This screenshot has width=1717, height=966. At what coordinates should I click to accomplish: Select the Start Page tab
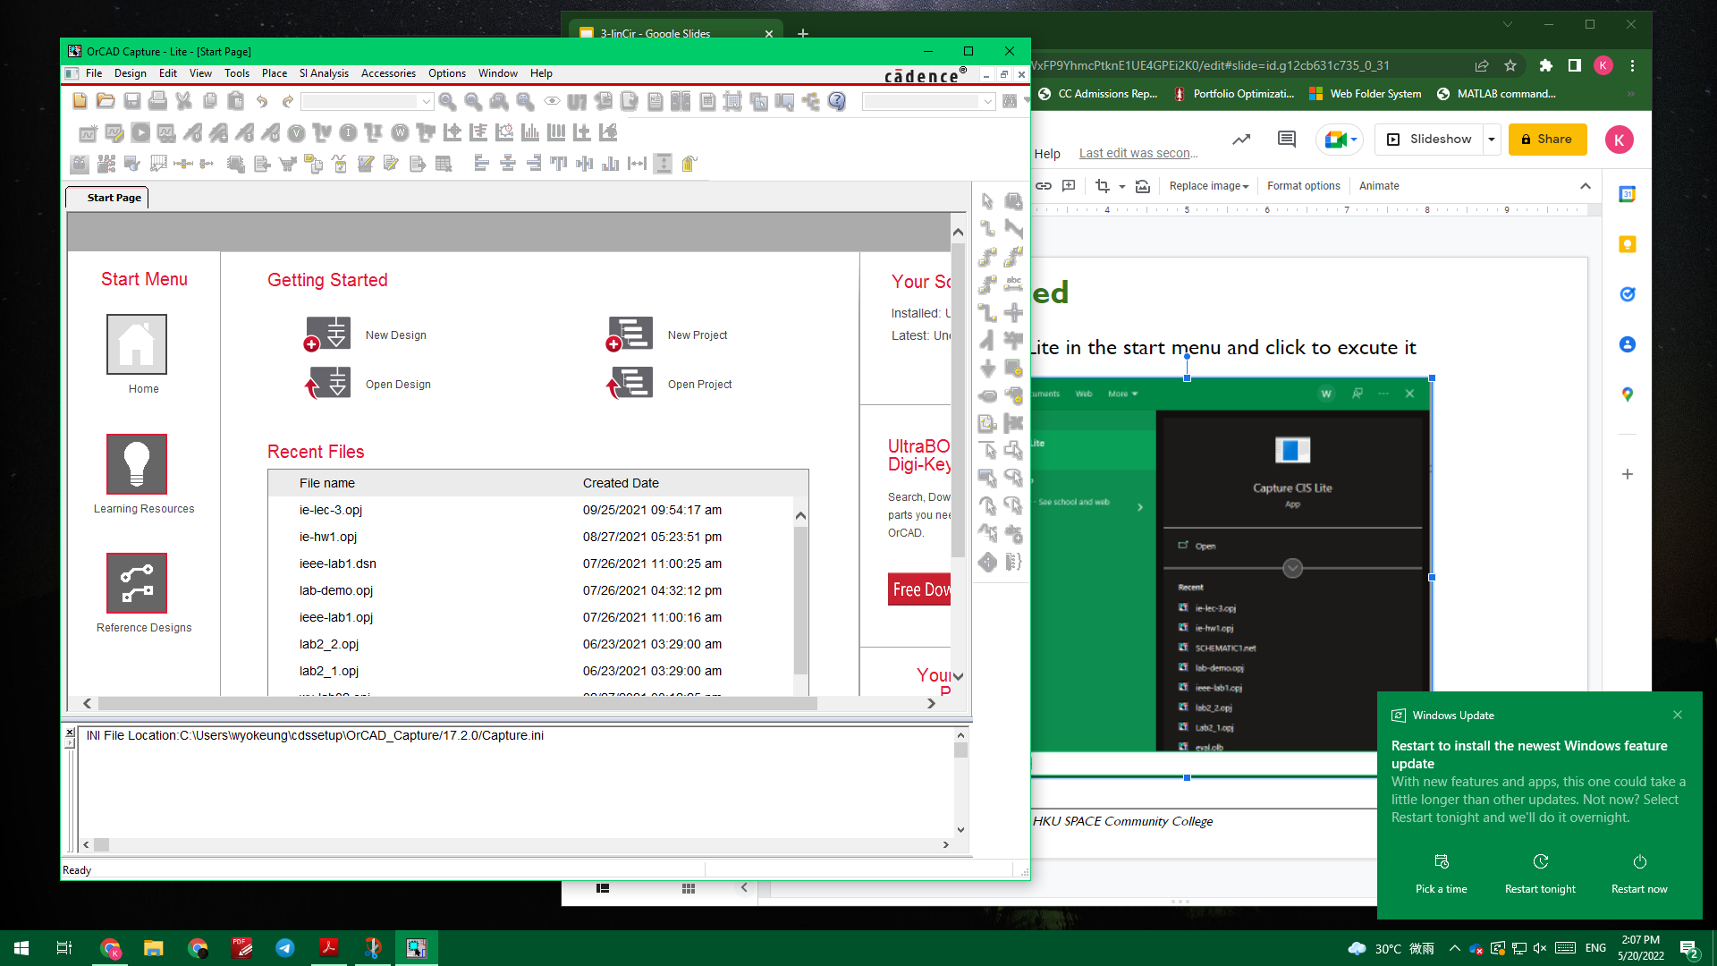pos(108,198)
